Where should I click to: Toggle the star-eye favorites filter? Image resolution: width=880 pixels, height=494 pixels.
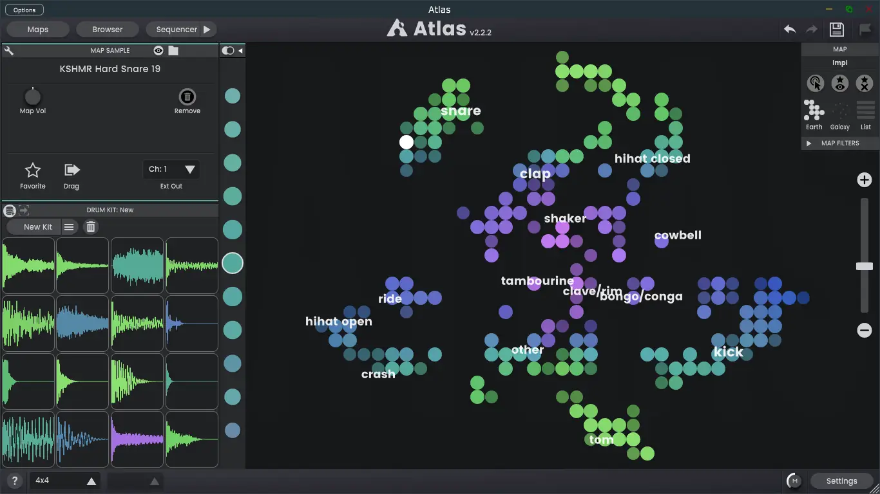pos(840,83)
